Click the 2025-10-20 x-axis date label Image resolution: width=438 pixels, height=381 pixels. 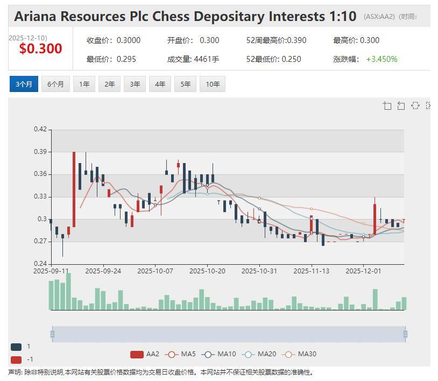[207, 271]
